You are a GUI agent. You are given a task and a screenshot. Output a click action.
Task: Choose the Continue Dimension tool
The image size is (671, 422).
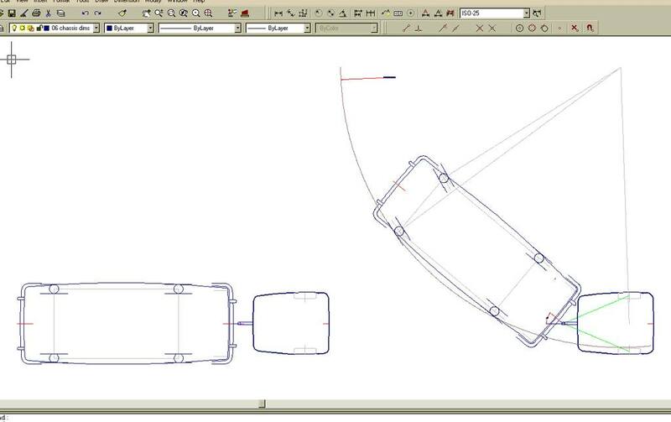point(371,13)
